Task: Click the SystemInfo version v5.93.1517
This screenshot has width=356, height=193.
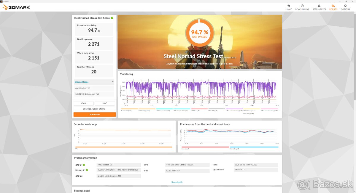Action: tap(256, 170)
